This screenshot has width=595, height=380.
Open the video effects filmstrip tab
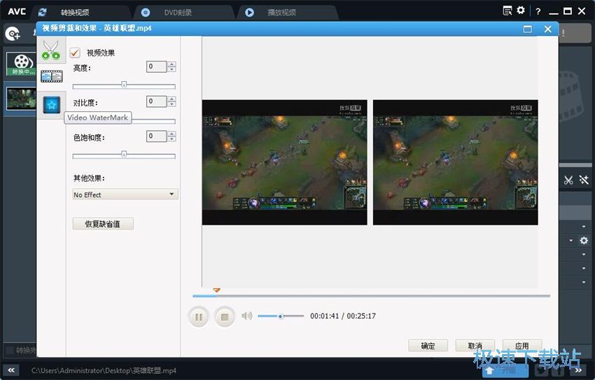click(x=52, y=77)
